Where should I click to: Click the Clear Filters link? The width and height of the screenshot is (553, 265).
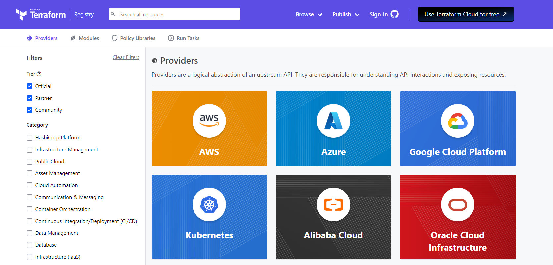click(126, 57)
